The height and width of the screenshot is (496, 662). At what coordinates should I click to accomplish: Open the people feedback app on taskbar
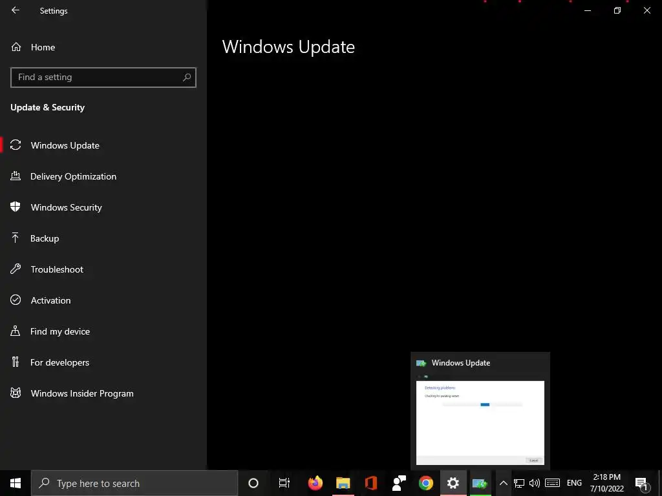coord(398,483)
